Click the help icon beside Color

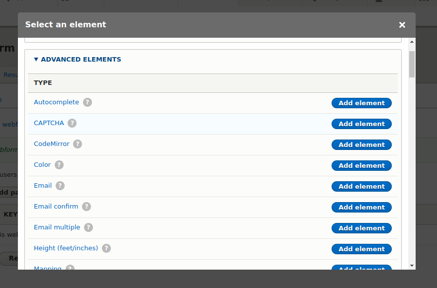tap(59, 165)
